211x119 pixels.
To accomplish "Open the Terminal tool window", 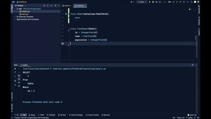I will pyautogui.click(x=62, y=115).
